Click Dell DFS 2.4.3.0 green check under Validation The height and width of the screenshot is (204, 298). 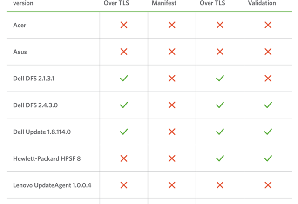[x=268, y=105]
